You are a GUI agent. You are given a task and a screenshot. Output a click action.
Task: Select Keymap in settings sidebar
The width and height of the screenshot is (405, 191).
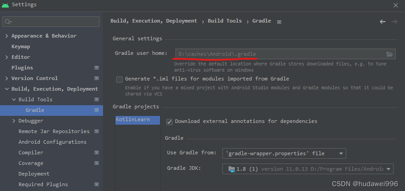point(21,46)
